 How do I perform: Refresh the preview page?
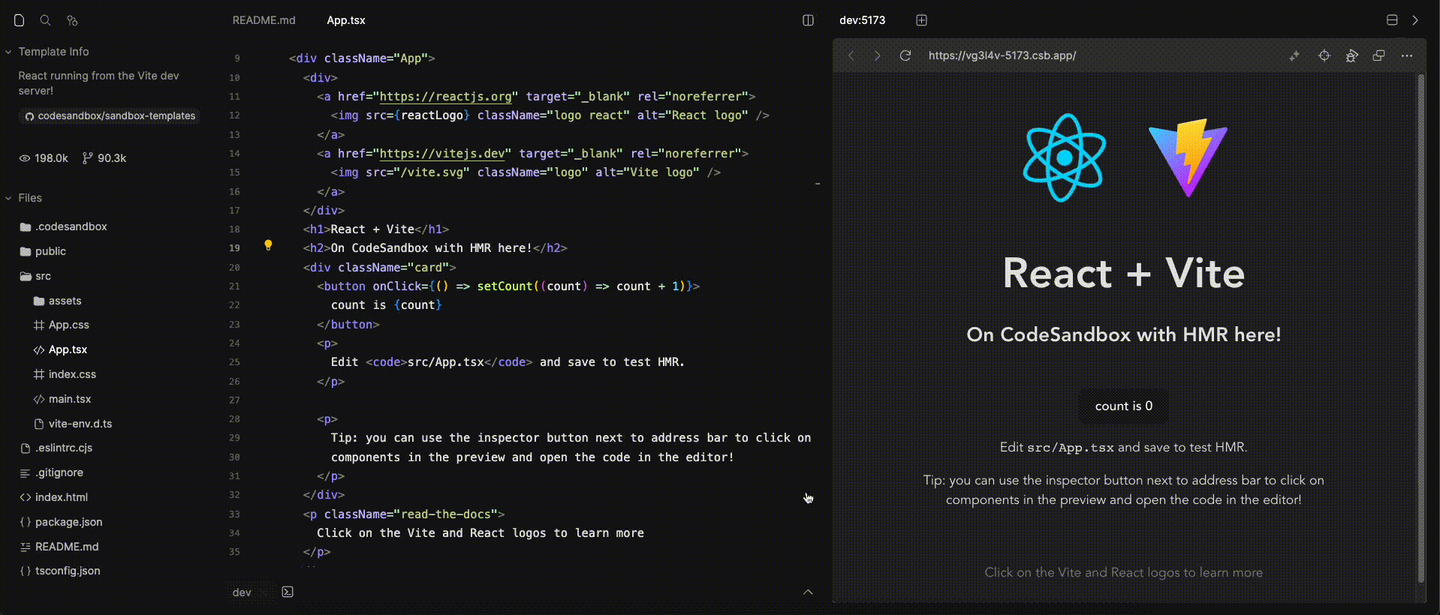(905, 55)
